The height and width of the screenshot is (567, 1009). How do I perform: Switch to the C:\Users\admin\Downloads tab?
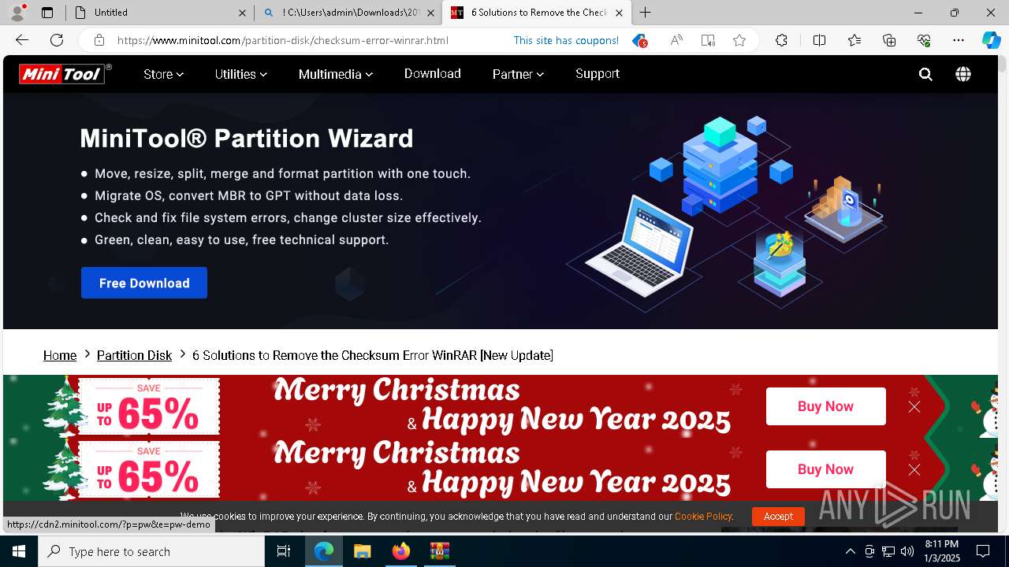click(348, 13)
